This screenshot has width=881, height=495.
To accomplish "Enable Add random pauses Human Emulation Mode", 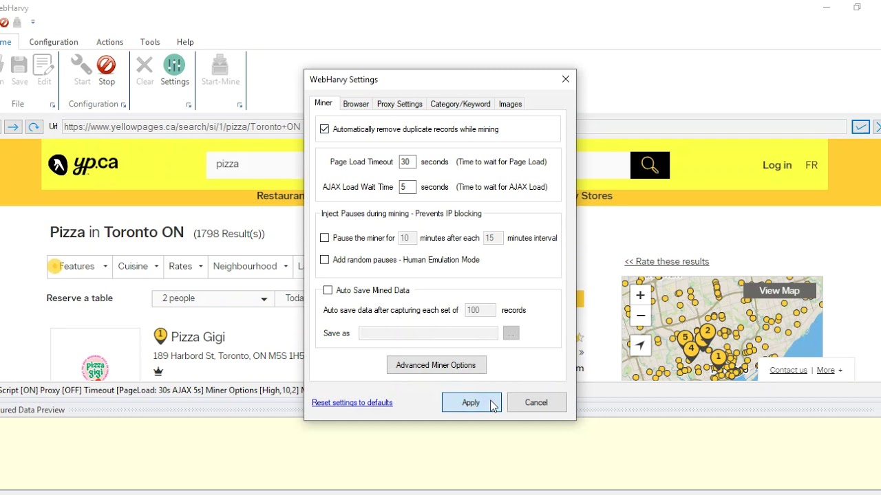I will 325,260.
